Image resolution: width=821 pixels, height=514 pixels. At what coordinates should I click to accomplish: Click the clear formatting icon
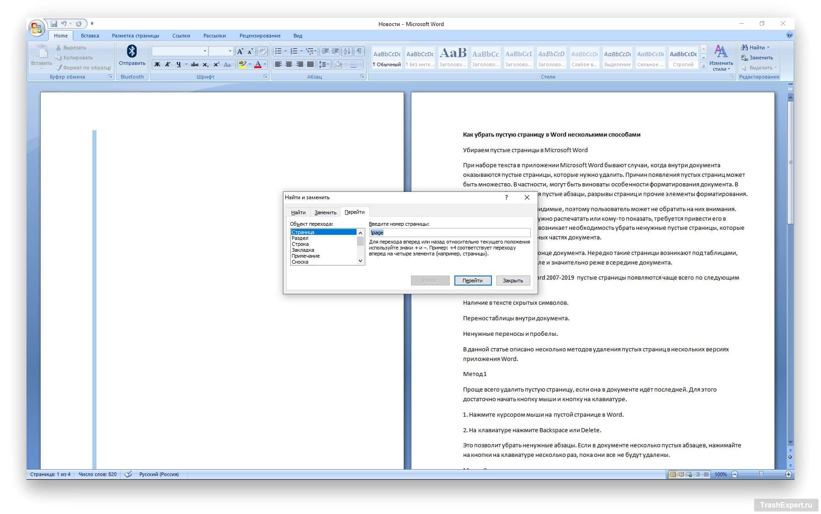pyautogui.click(x=262, y=51)
